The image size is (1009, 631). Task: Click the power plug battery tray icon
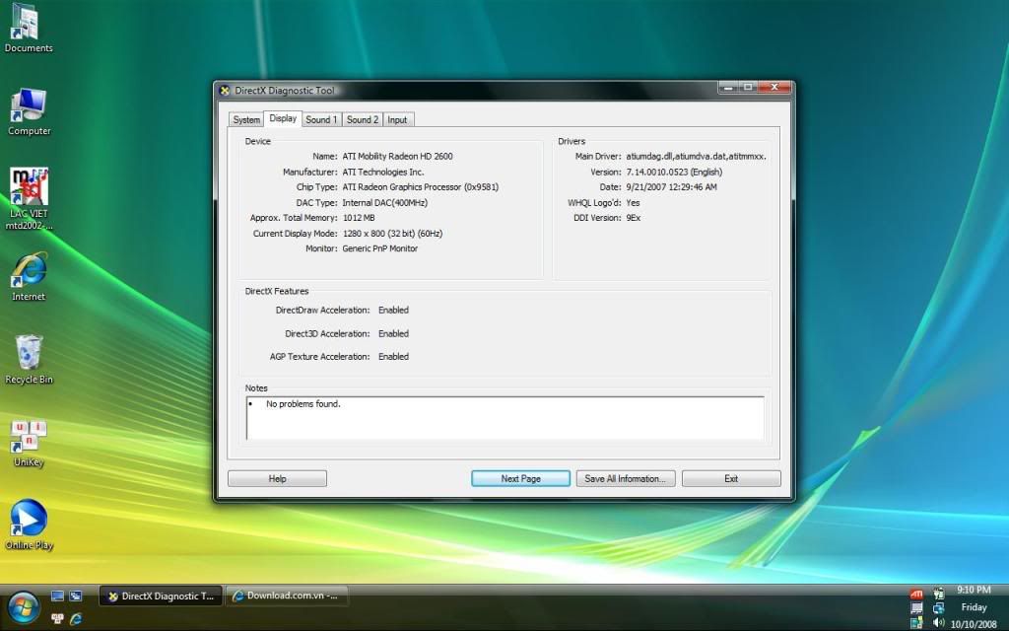(x=939, y=594)
